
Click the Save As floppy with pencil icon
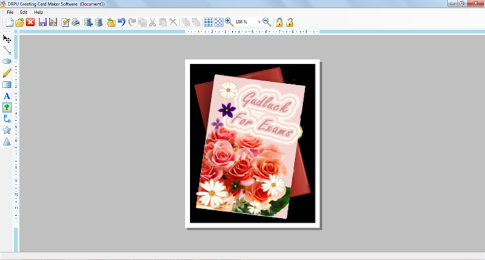[53, 22]
